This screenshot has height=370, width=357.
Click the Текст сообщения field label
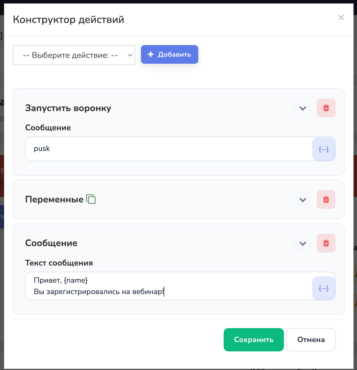tap(59, 263)
